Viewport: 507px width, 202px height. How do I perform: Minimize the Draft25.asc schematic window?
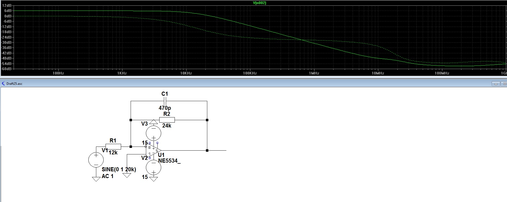click(496, 84)
